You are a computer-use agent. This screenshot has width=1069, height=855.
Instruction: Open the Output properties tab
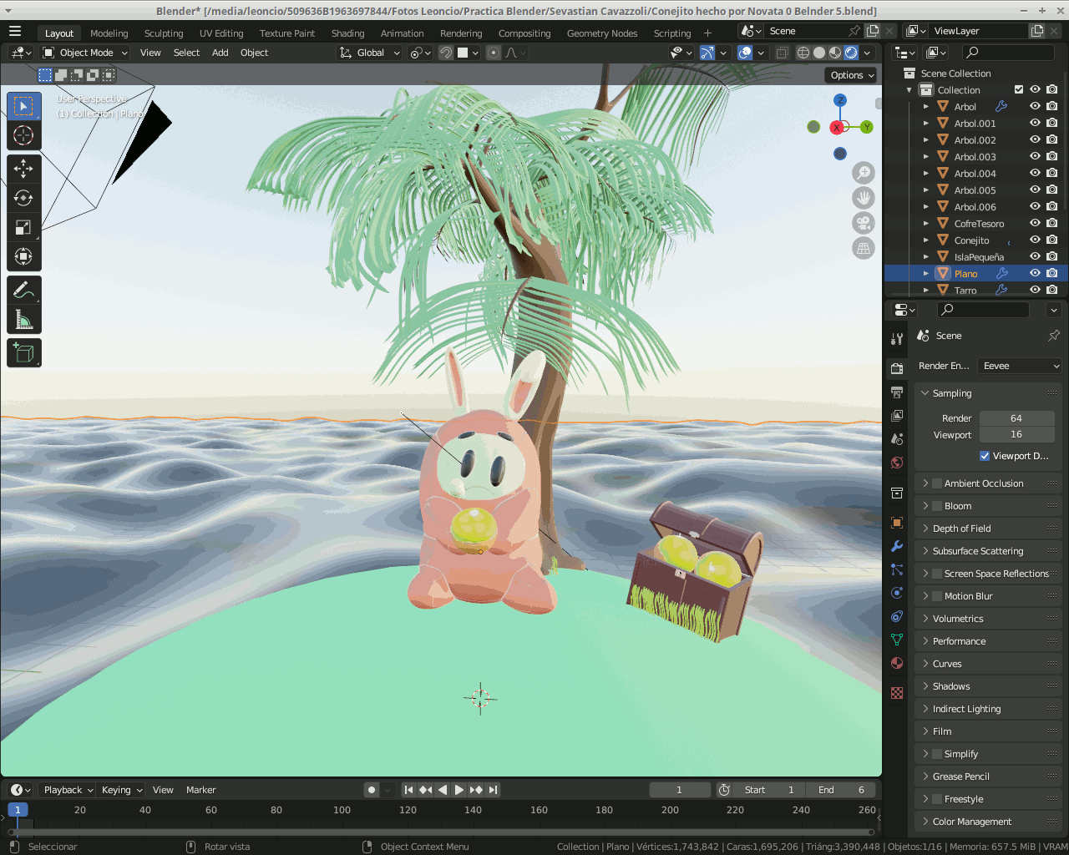point(897,392)
